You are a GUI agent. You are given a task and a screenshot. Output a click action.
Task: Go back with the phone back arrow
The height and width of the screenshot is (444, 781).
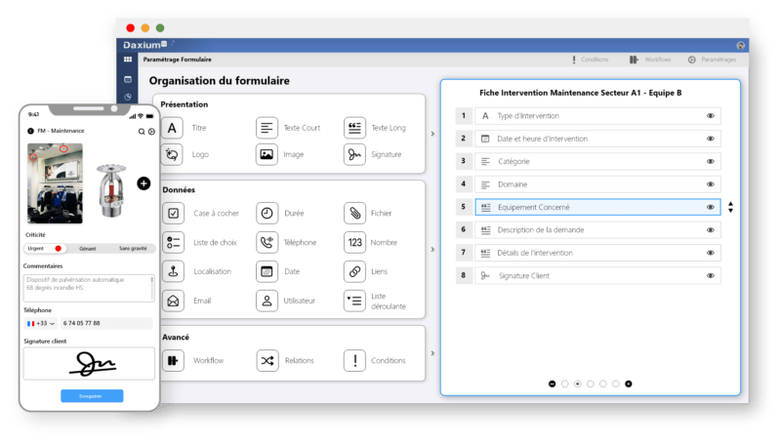pos(30,131)
